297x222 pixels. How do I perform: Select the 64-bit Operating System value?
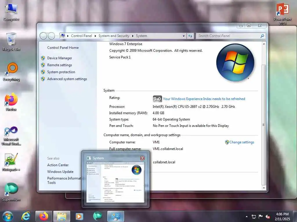tap(171, 119)
